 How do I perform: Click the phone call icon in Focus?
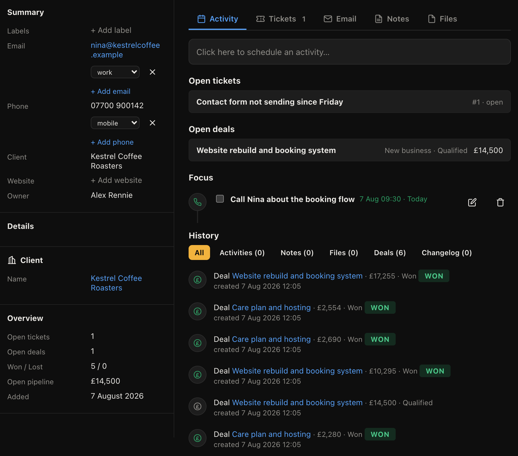coord(198,202)
